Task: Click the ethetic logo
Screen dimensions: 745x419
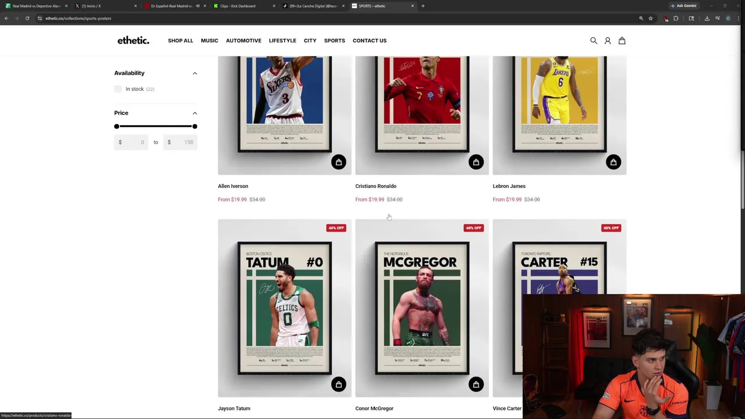Action: click(x=133, y=40)
